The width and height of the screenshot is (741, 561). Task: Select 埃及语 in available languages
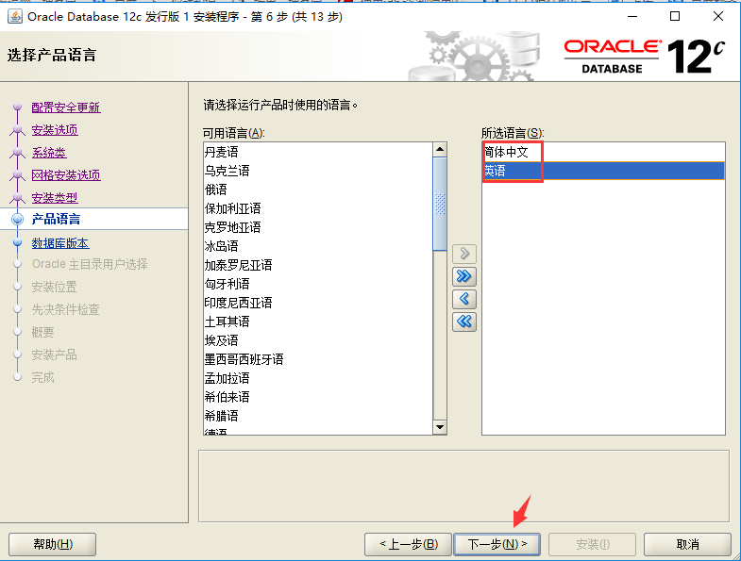[318, 341]
